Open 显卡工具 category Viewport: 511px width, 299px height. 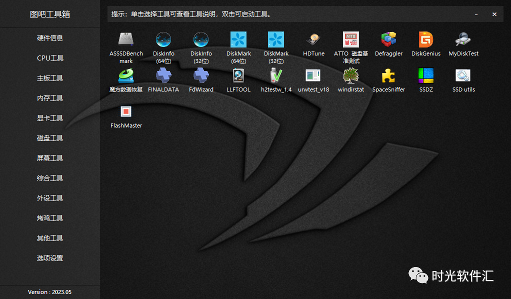pos(50,118)
